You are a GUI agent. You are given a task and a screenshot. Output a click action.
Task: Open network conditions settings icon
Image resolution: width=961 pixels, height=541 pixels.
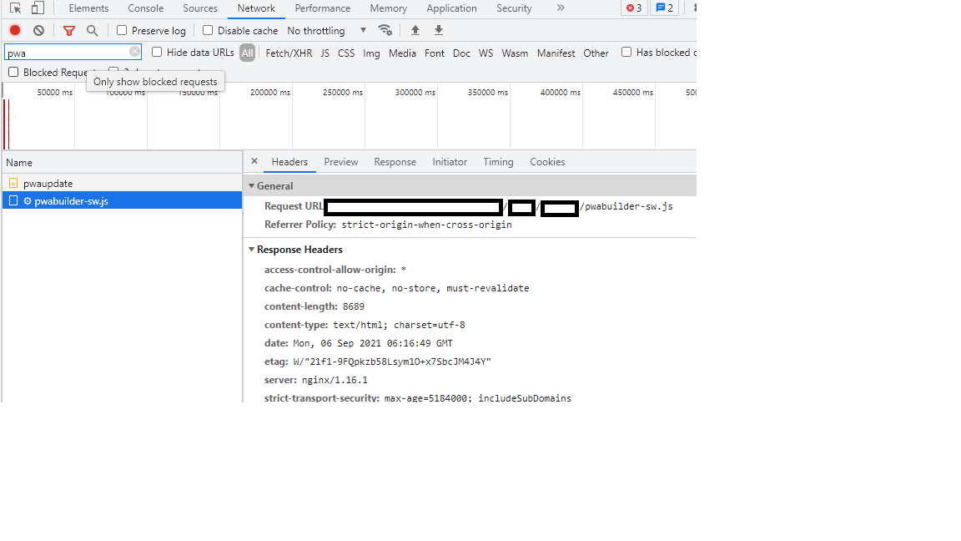point(385,29)
